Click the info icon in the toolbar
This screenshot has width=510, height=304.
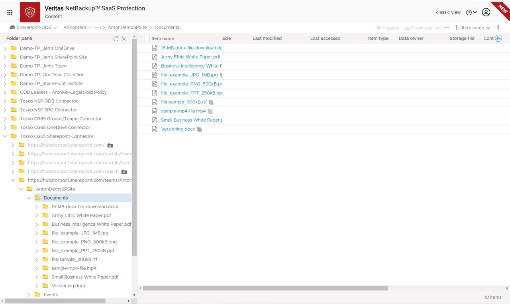(498, 28)
